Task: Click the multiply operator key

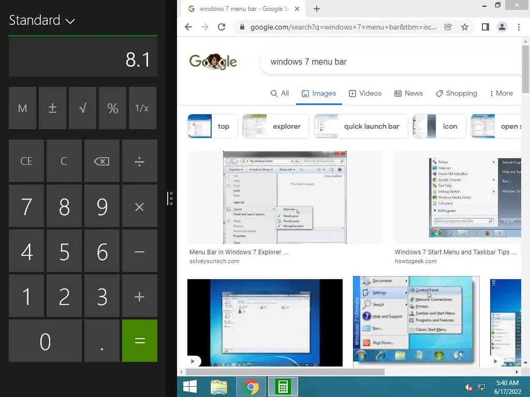Action: pyautogui.click(x=140, y=206)
